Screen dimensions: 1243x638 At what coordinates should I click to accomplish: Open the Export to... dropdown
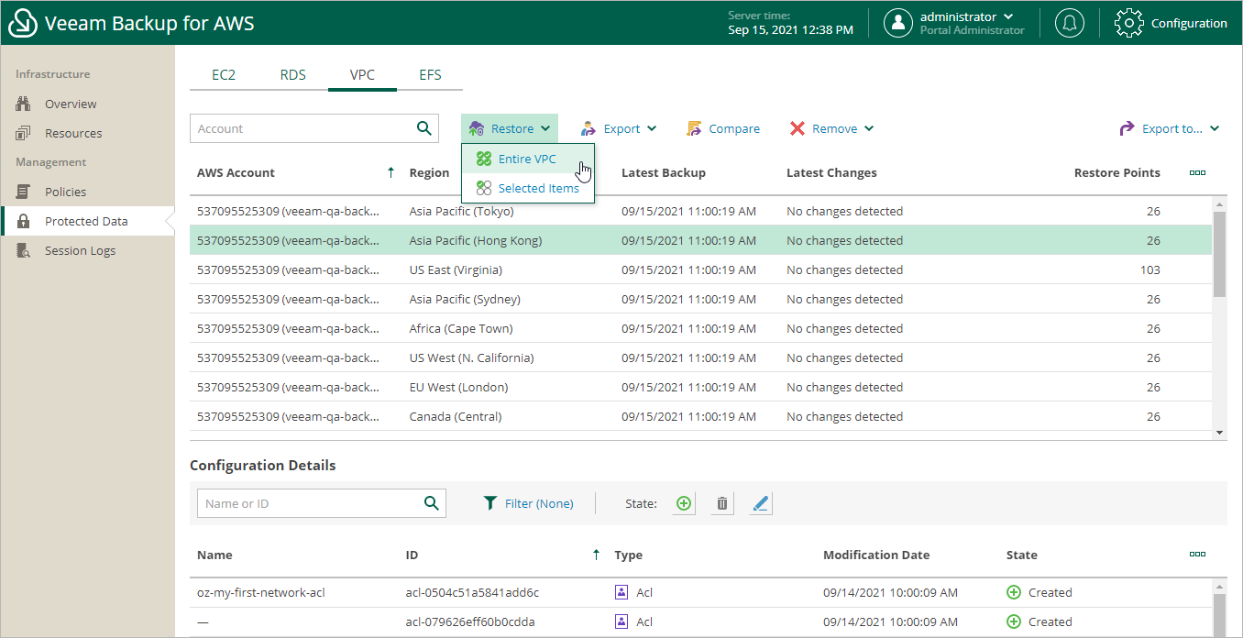coord(1170,128)
